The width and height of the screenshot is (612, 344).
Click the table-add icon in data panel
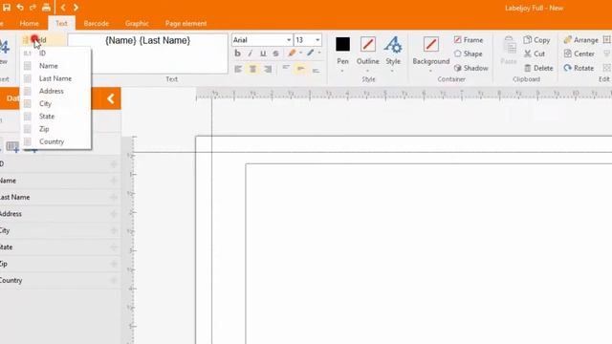pyautogui.click(x=12, y=147)
